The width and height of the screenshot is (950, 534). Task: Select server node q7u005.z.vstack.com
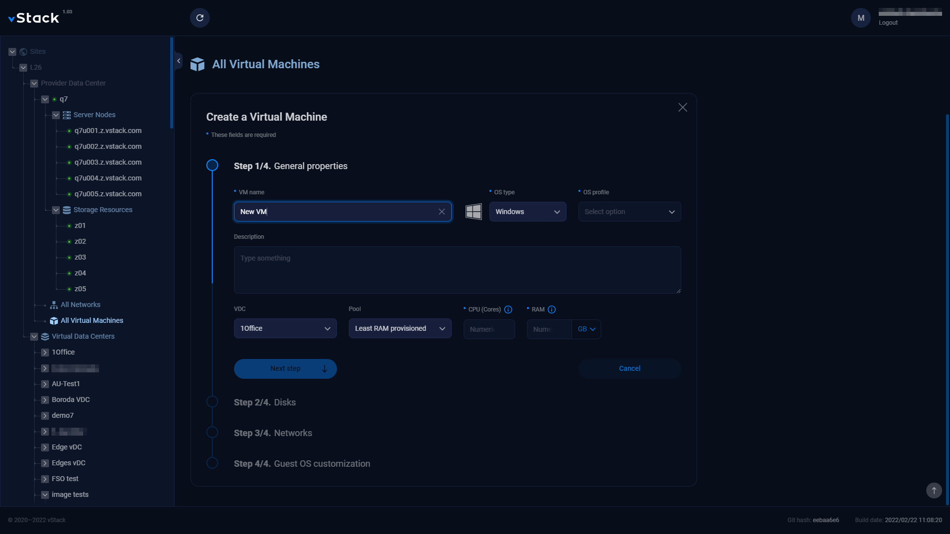[x=108, y=194]
